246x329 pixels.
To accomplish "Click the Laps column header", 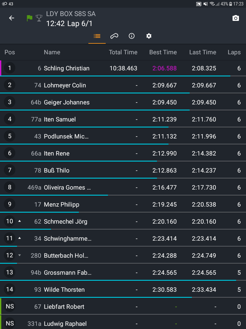I will point(234,52).
